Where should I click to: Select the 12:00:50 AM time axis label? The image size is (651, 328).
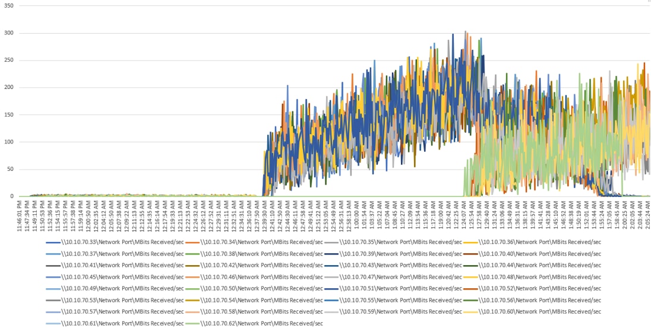89,216
